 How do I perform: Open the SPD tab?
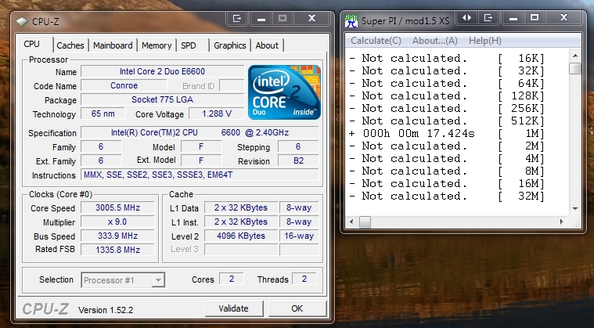[x=189, y=45]
